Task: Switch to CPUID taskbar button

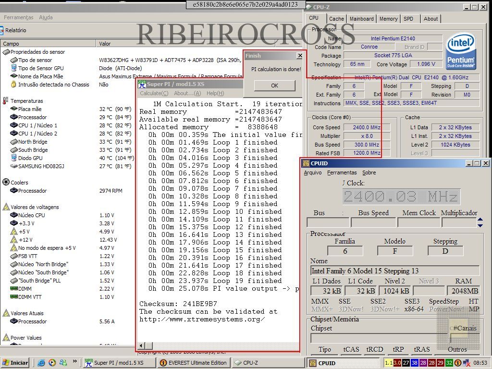Action: pos(344,363)
